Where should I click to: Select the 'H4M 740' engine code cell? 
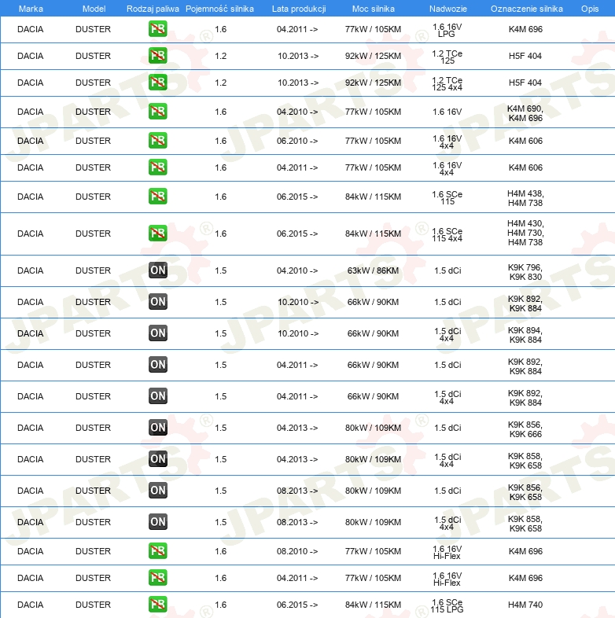525,605
